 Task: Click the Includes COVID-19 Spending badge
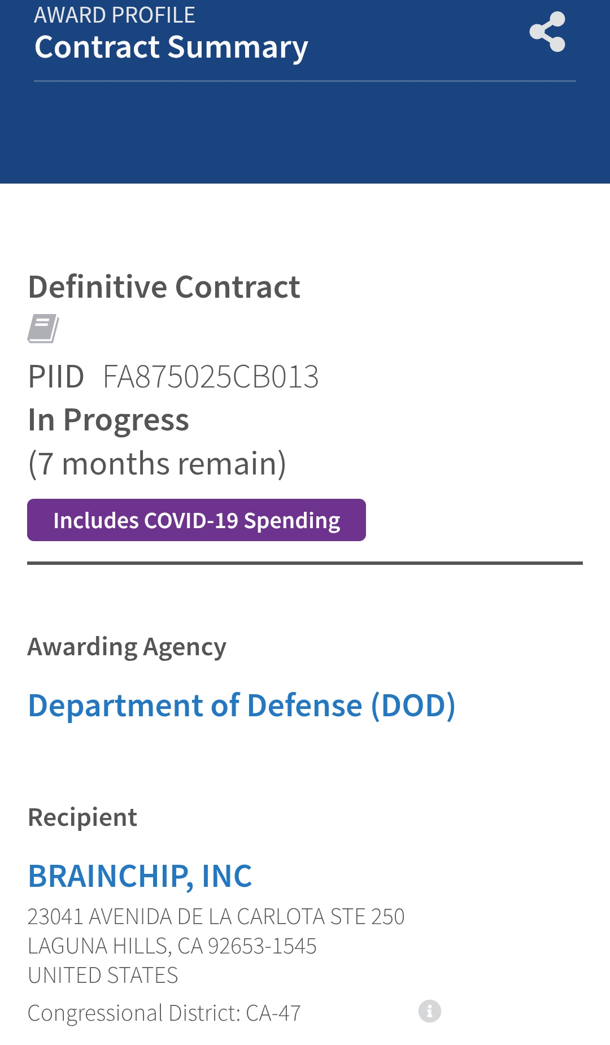pyautogui.click(x=197, y=520)
